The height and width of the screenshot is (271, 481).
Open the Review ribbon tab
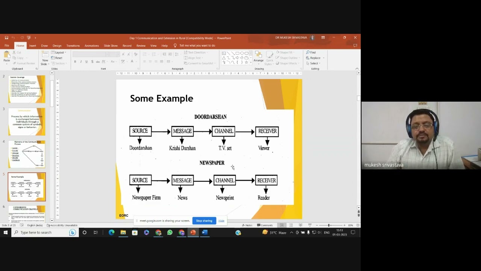click(x=141, y=46)
